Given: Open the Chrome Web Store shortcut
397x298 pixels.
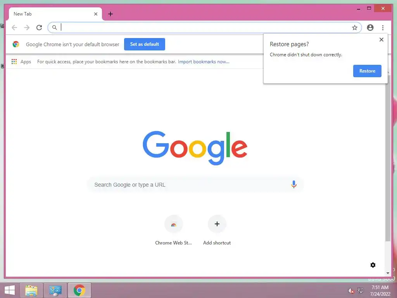Looking at the screenshot, I should pos(173,230).
